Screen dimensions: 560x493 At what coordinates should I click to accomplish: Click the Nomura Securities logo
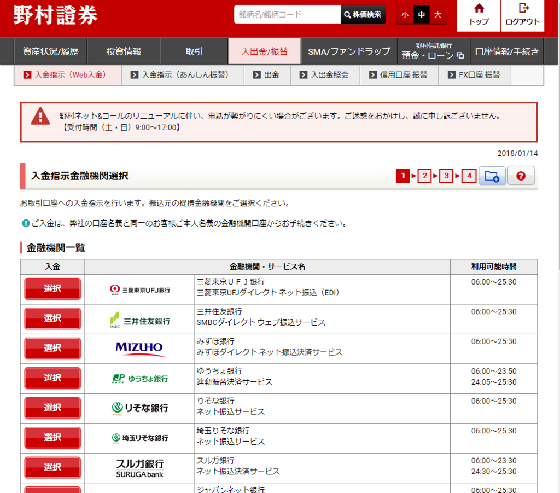tap(55, 15)
